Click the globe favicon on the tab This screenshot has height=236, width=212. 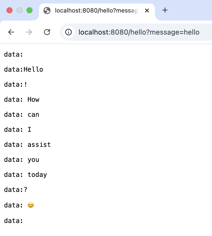point(47,11)
